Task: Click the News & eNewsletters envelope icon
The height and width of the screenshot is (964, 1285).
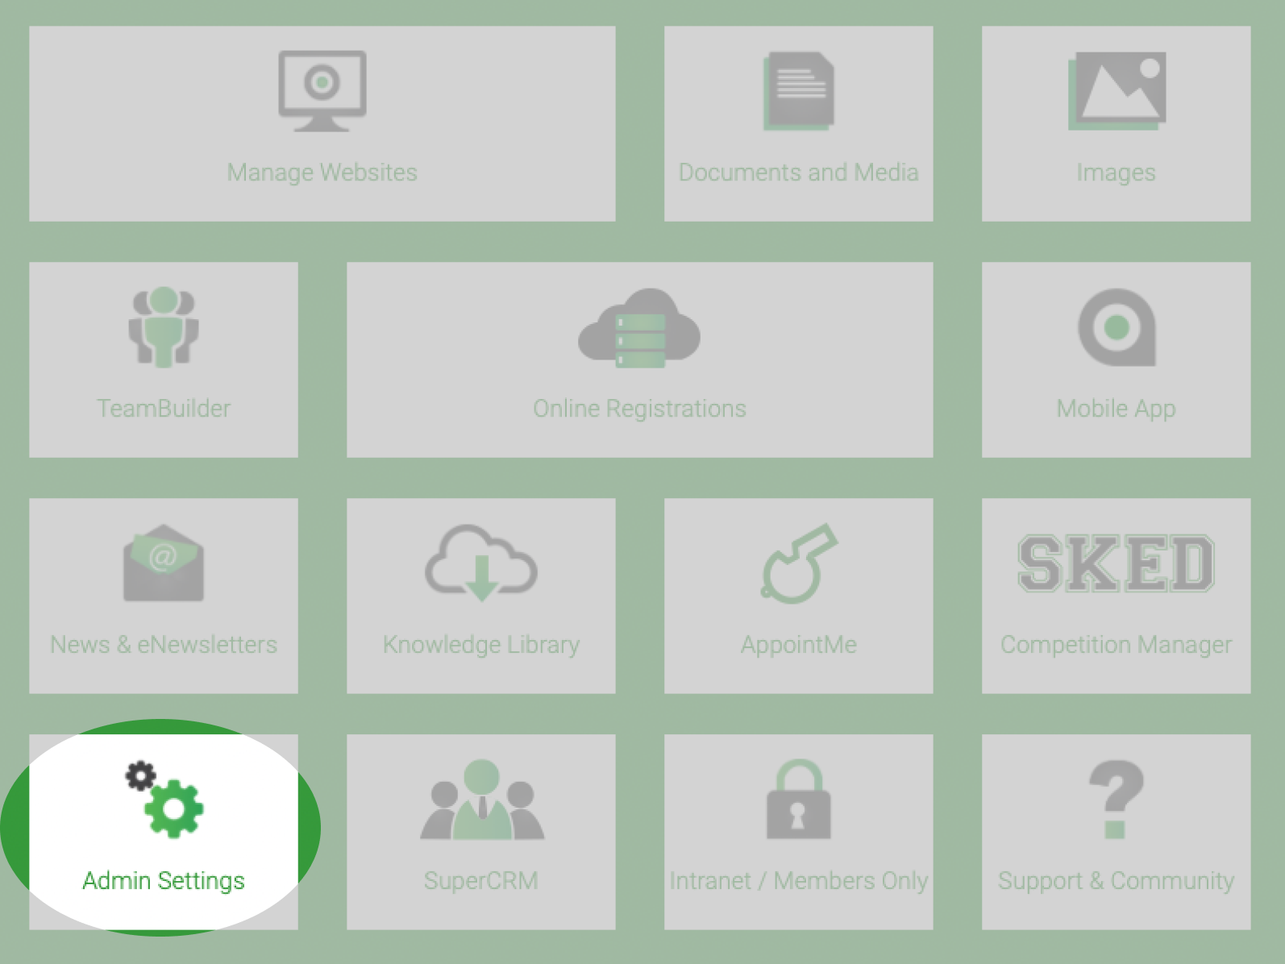Action: pyautogui.click(x=164, y=563)
